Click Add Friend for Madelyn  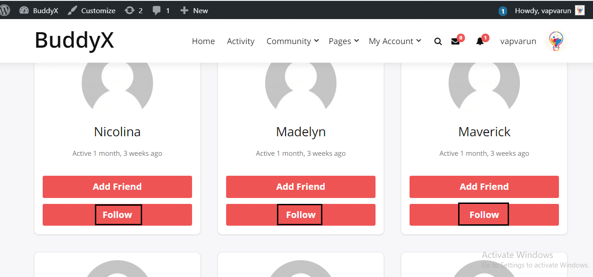coord(301,187)
